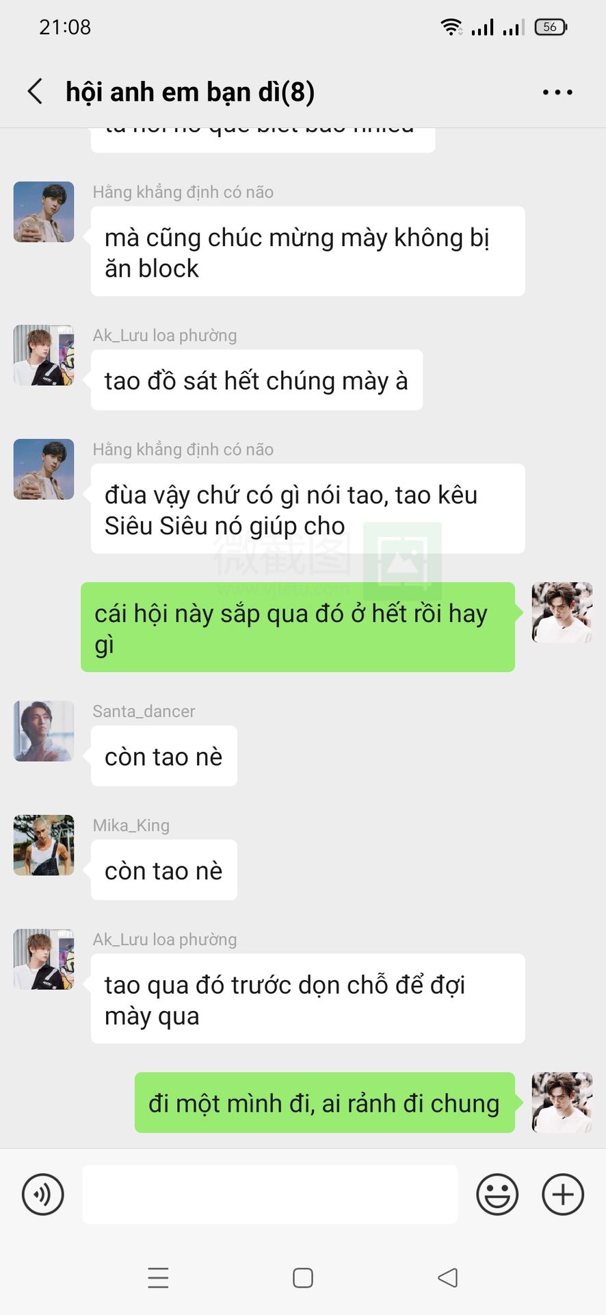The image size is (606, 1315).
Task: Open Mika_King's profile avatar
Action: pos(44,845)
